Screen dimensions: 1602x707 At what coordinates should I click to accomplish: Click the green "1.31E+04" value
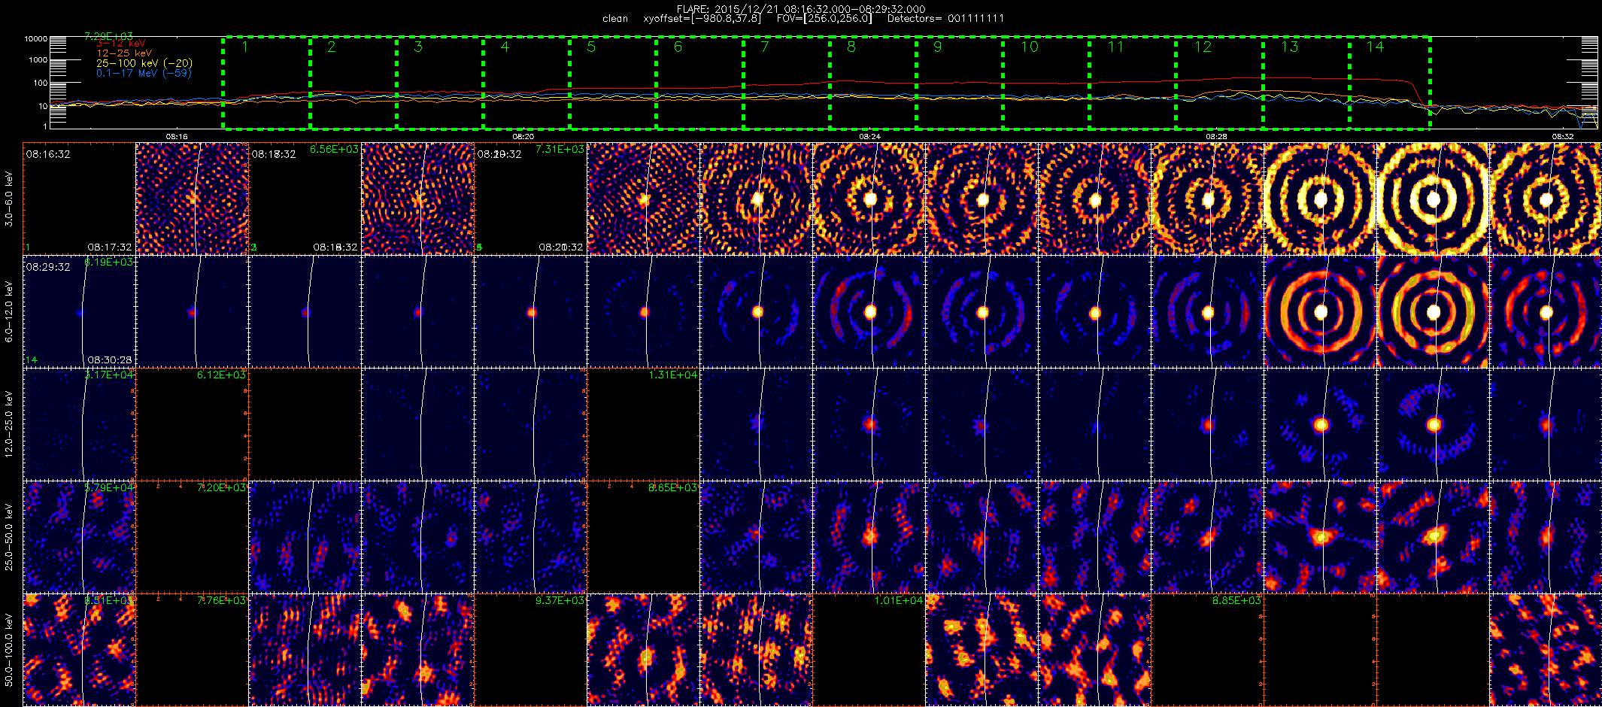[672, 375]
